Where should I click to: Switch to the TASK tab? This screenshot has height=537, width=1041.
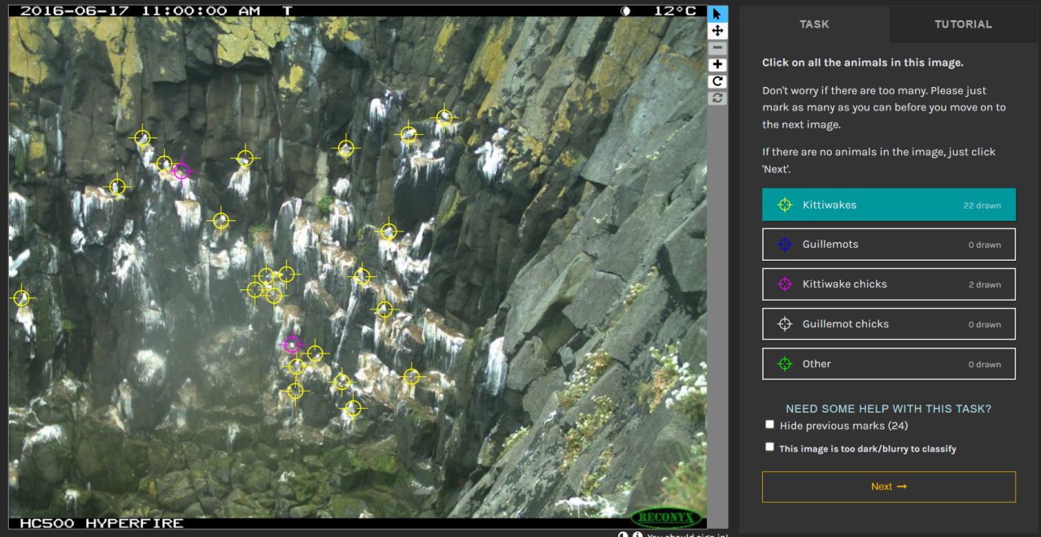pos(814,24)
